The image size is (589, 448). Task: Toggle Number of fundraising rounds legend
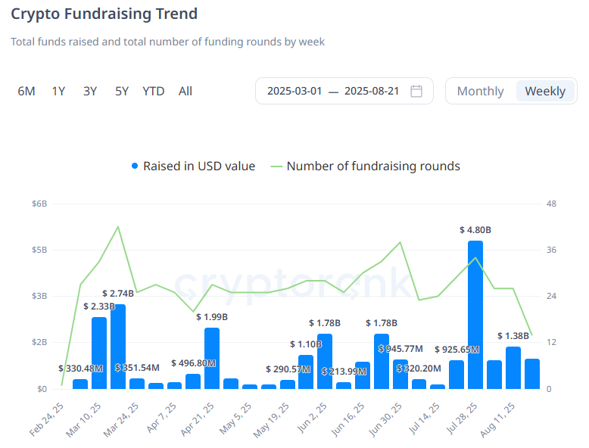click(373, 166)
